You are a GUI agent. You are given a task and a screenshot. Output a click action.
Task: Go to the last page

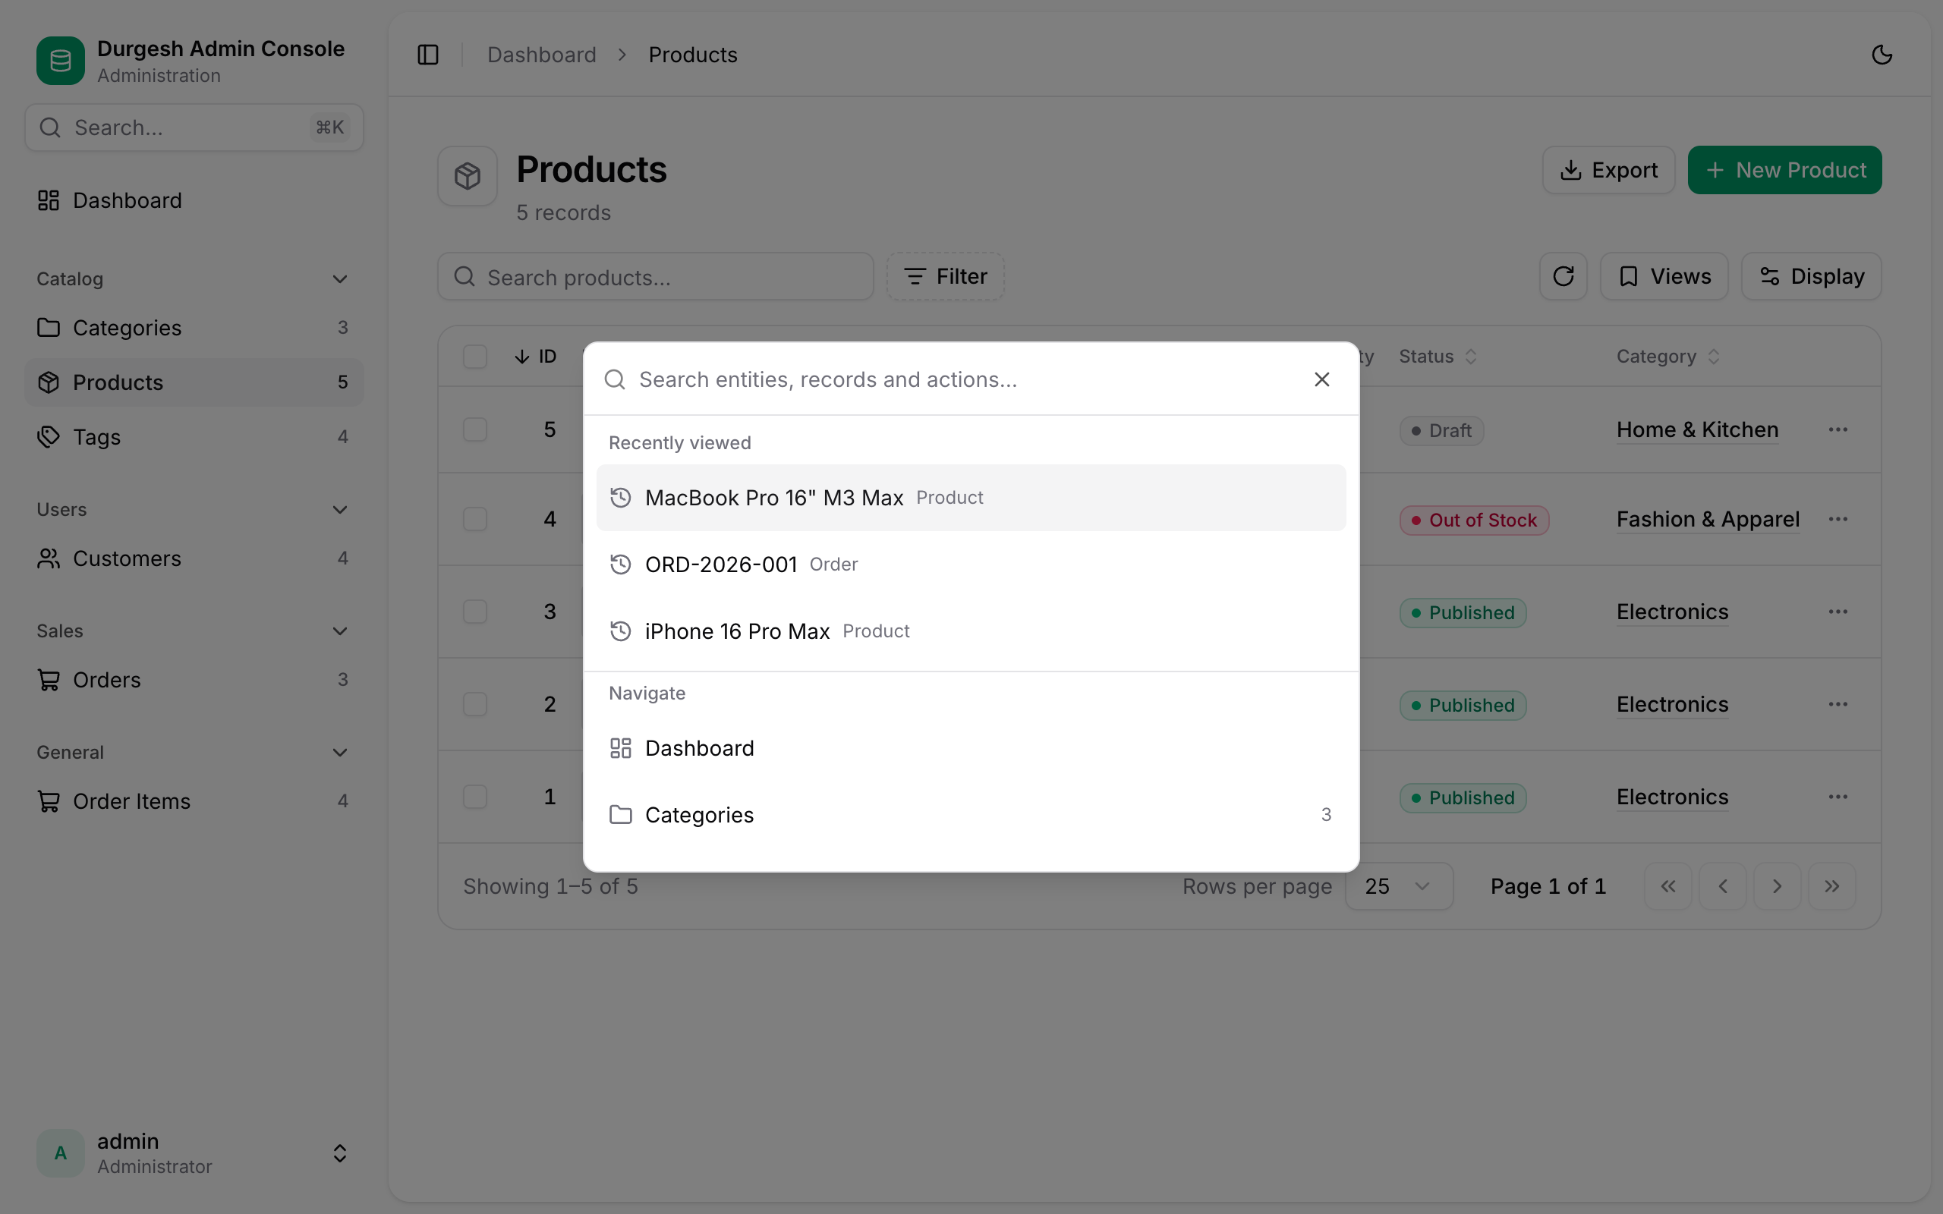[1831, 886]
